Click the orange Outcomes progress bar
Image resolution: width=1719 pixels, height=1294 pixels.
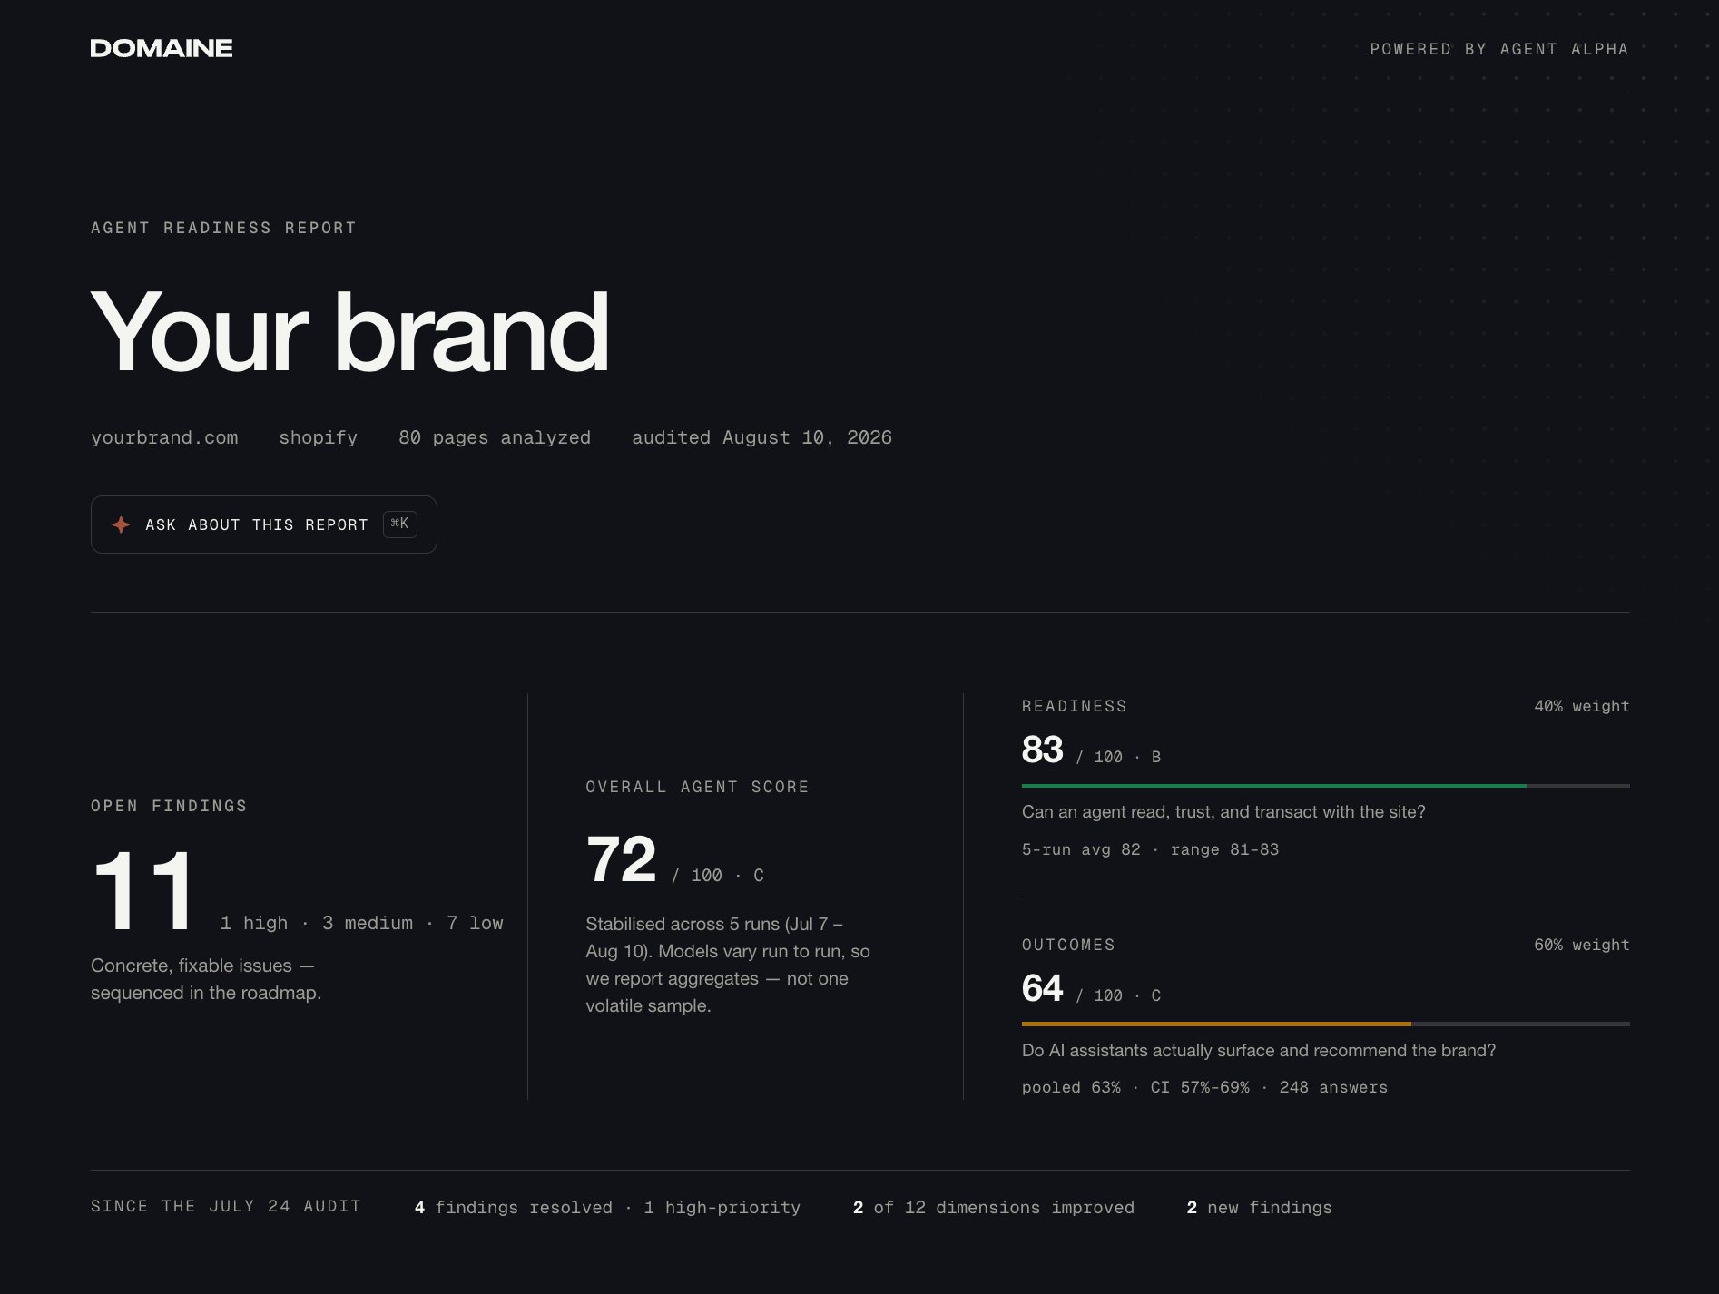[1216, 1024]
